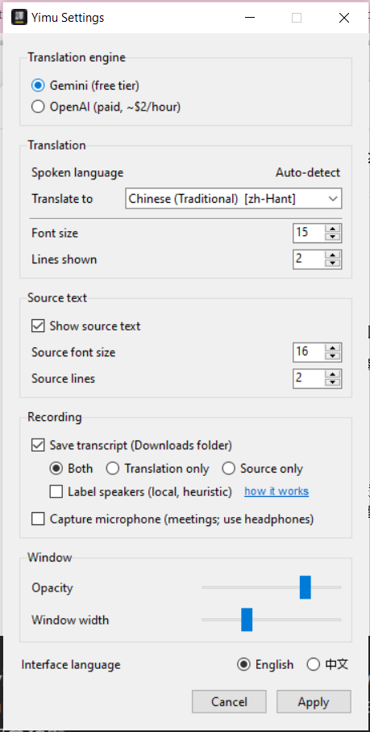
Task: Decrease Font size with down arrow
Action: click(332, 238)
